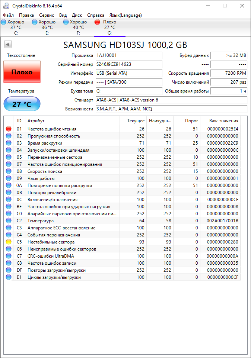Screen dimensions: 251x358
Task: Click the status icon for Частота ошибок позиционирования row
Action: [9, 164]
